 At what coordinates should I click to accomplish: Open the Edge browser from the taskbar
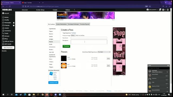click(25, 95)
